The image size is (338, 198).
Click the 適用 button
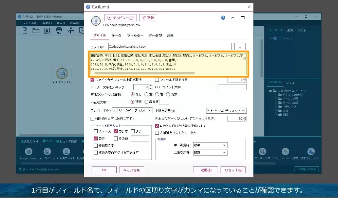pyautogui.click(x=205, y=170)
